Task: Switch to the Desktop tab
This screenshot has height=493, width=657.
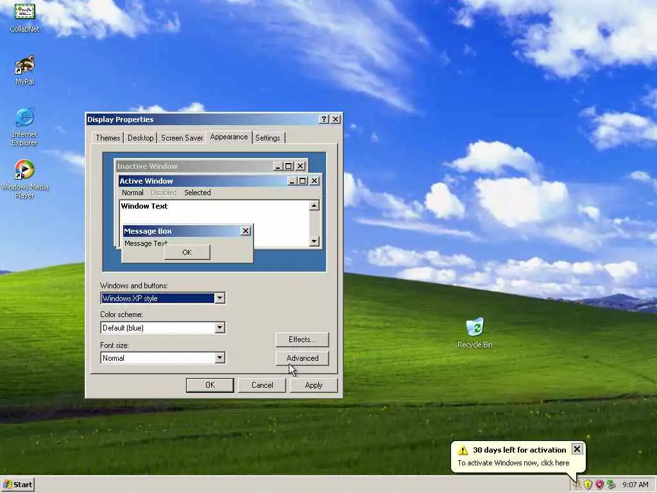Action: 141,138
